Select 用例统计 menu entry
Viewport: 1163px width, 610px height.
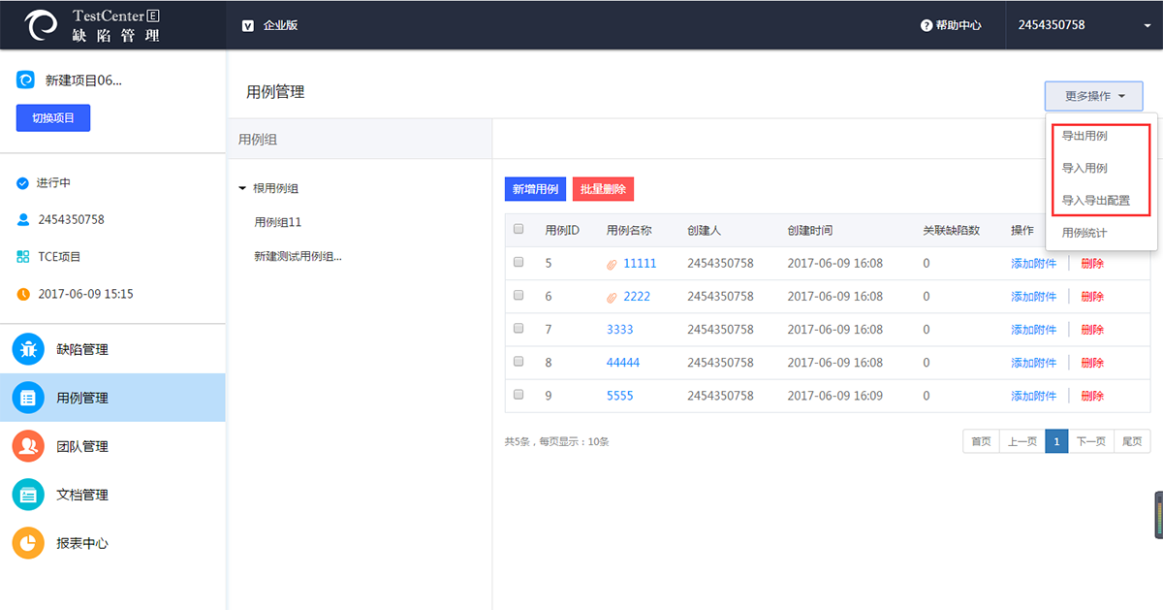click(x=1084, y=233)
